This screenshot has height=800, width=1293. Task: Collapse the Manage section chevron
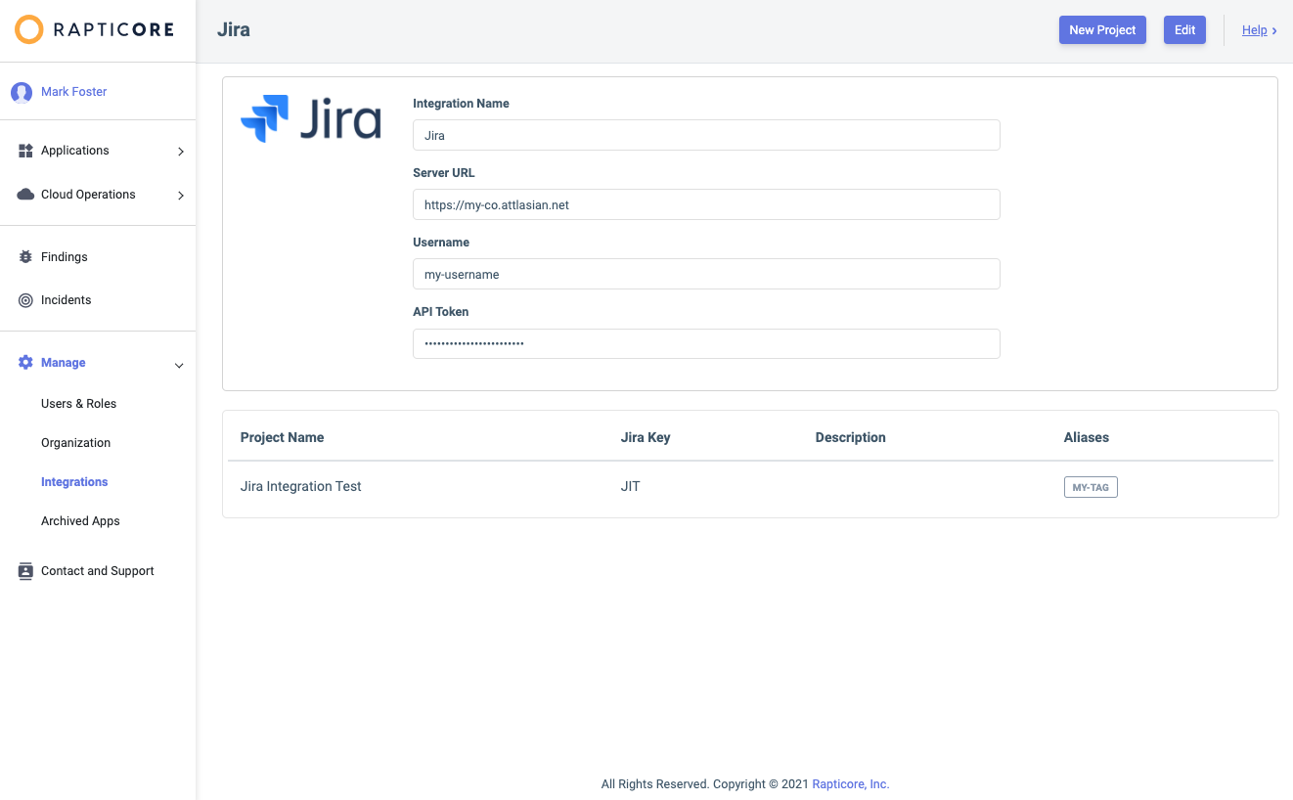[179, 365]
